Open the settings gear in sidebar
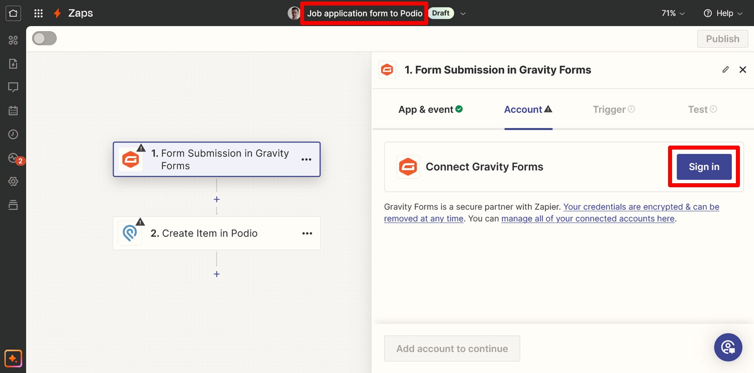This screenshot has width=754, height=373. tap(13, 182)
